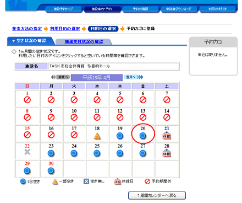The height and width of the screenshot is (203, 242).
Task: Click the 1週間カレンダーへ戻る button
Action: (157, 195)
